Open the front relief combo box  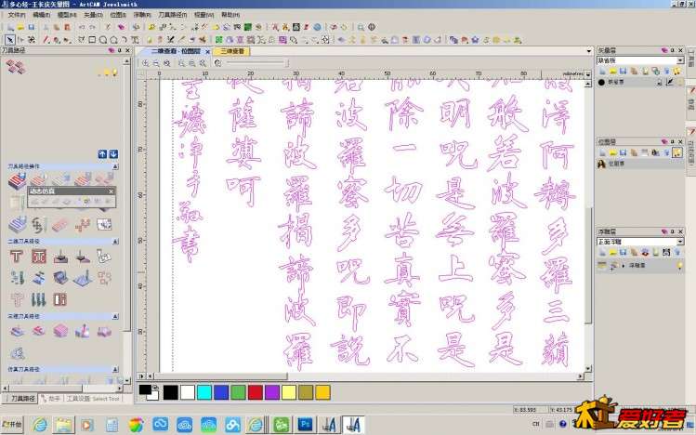point(640,242)
